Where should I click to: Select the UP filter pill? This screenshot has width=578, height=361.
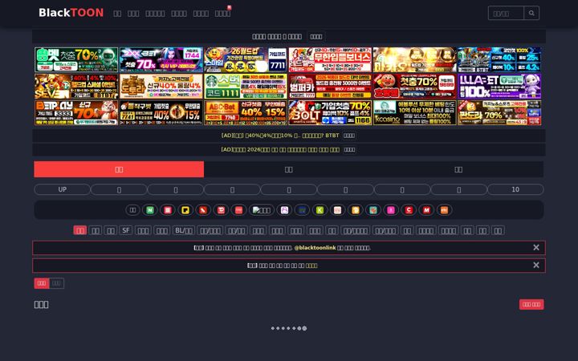63,189
